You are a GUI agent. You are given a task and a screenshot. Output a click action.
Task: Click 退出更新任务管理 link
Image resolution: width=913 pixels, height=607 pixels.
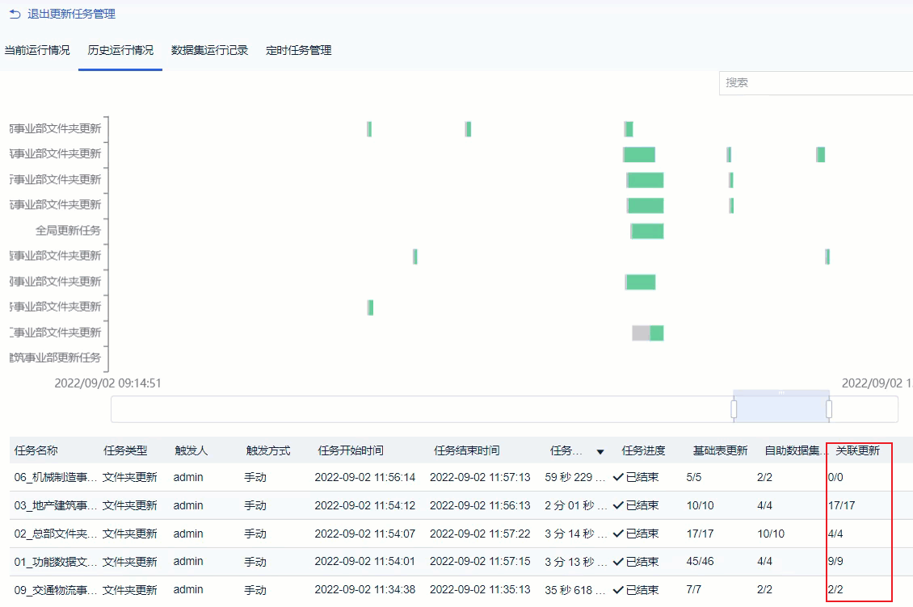[x=72, y=14]
